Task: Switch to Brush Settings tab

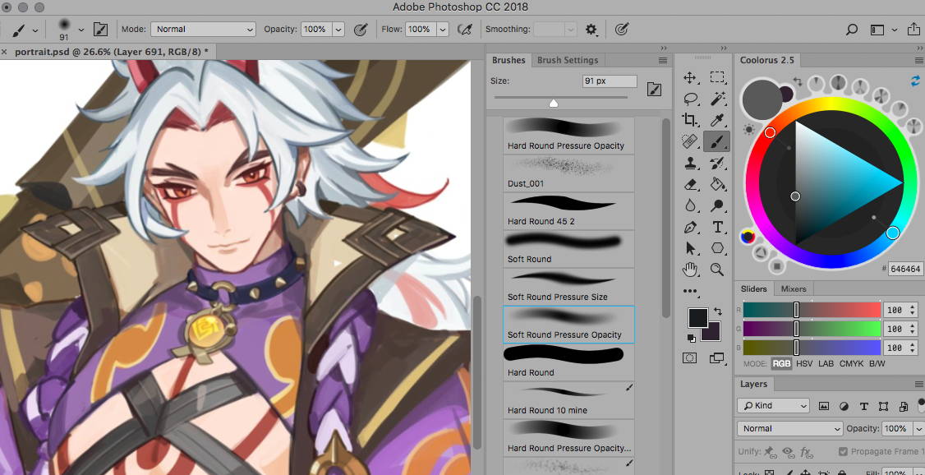Action: click(568, 60)
